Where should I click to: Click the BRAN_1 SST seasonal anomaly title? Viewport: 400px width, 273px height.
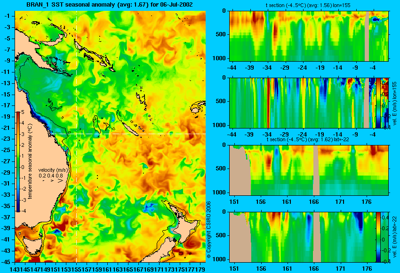110,5
